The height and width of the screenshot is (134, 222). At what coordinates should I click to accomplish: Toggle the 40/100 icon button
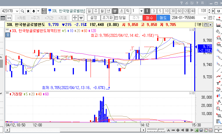[44, 11]
